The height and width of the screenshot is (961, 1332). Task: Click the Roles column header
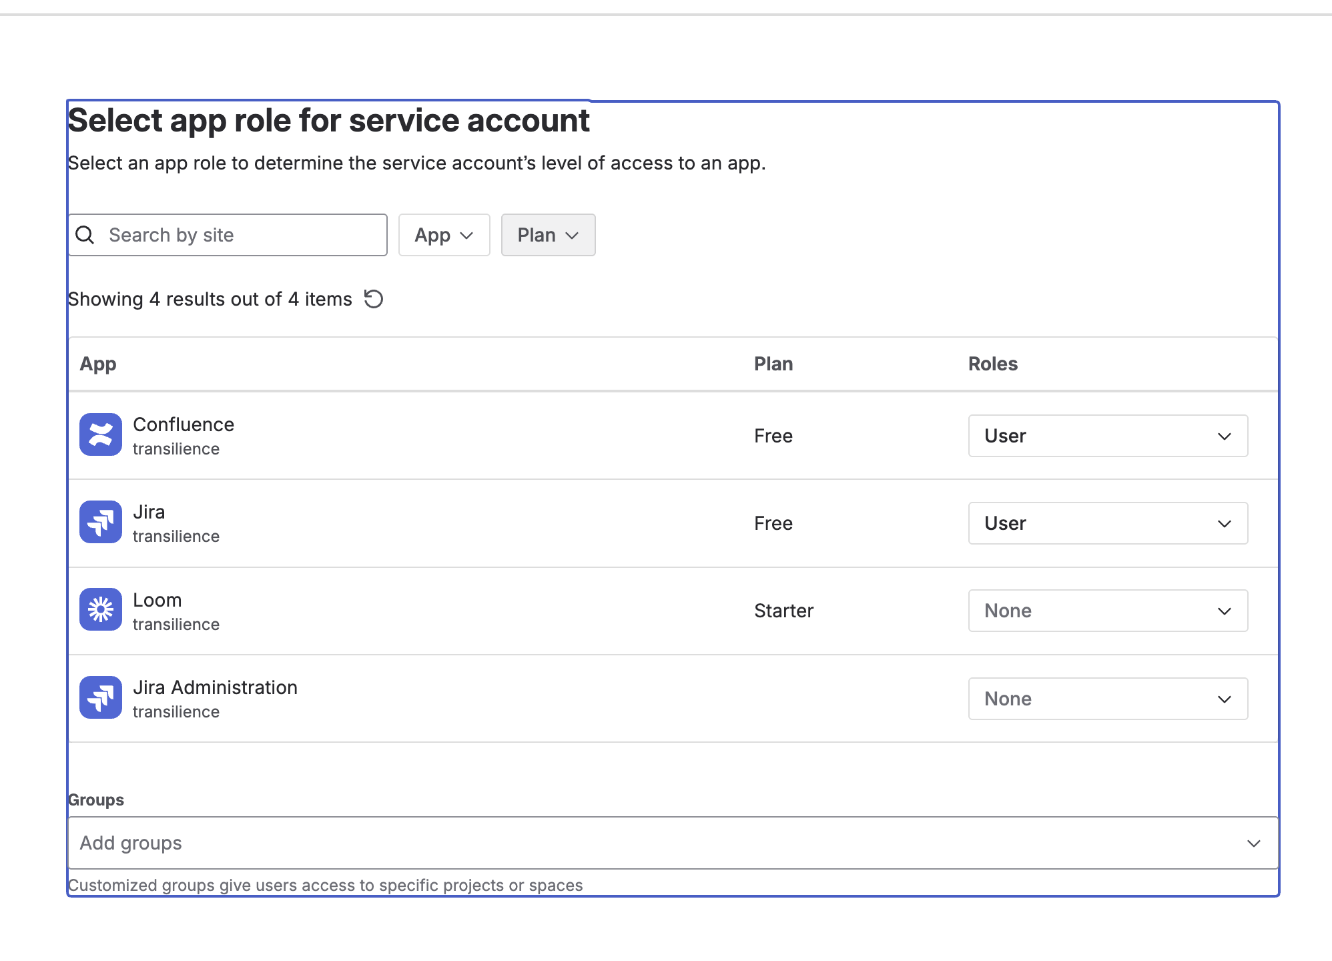(x=992, y=364)
